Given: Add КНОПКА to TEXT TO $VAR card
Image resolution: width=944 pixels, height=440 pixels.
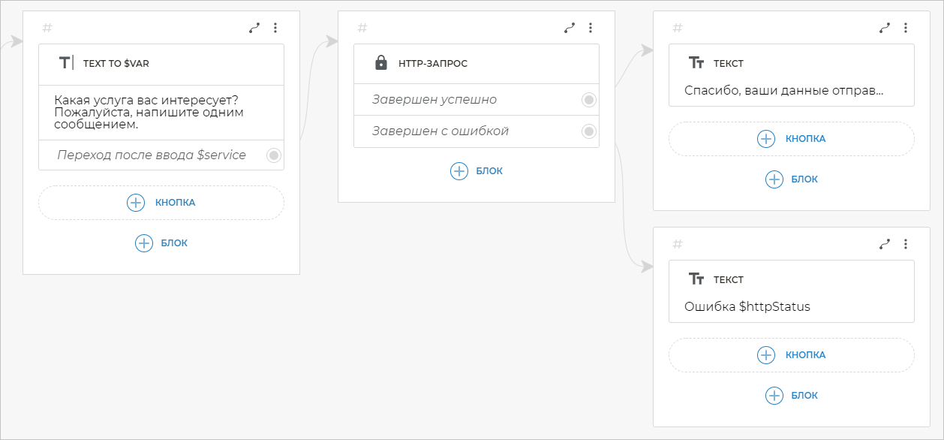Looking at the screenshot, I should coord(161,203).
